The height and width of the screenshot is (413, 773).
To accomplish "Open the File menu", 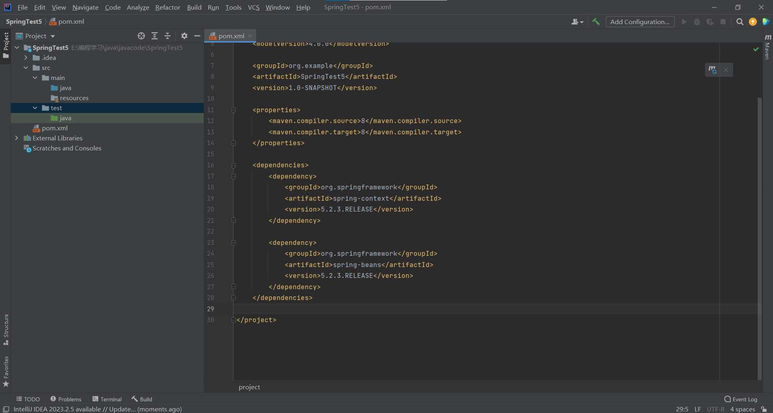I will click(x=23, y=7).
